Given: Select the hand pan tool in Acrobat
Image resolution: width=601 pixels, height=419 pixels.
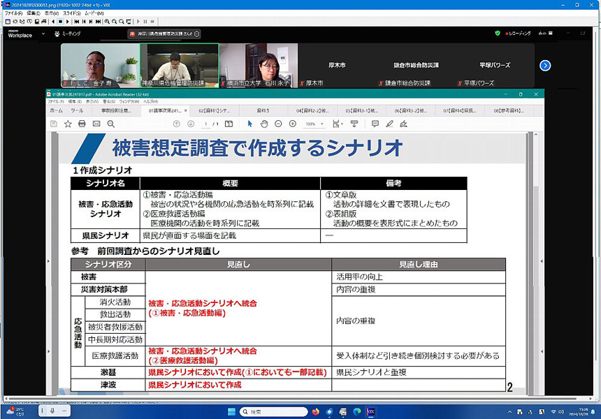Looking at the screenshot, I should tap(264, 124).
